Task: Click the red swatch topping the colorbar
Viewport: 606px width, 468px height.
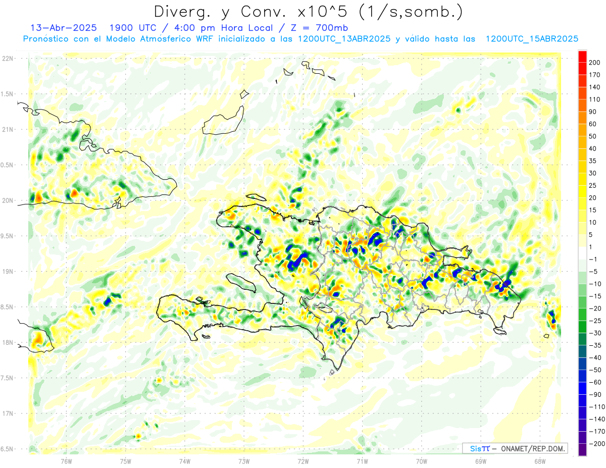Action: (x=583, y=57)
